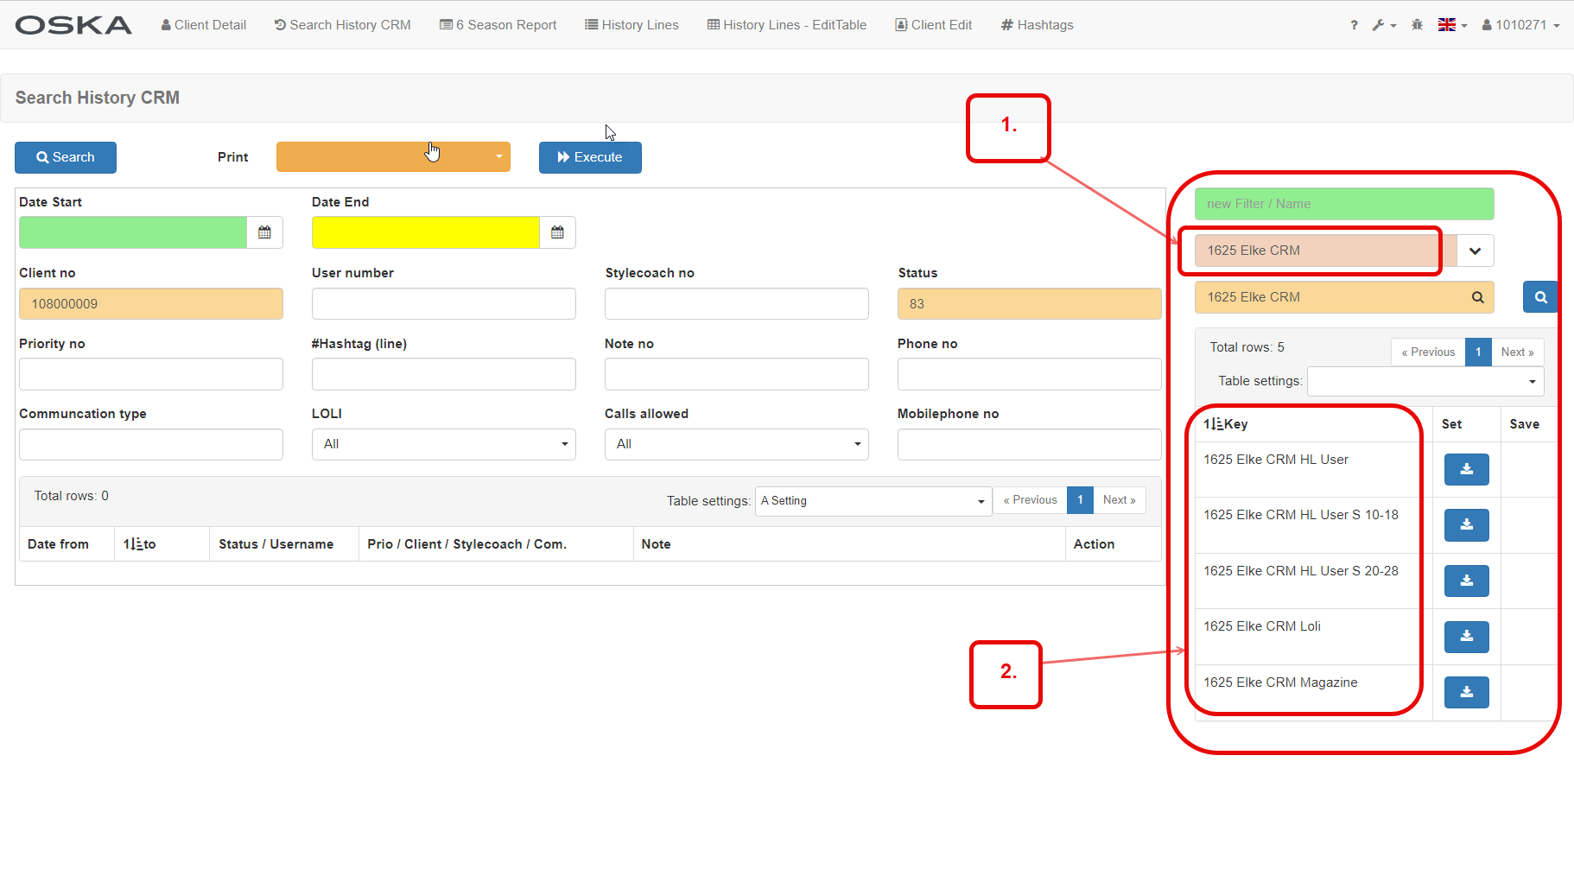Open the filter panel Table settings dropdown
Viewport: 1574px width, 876px height.
1425,381
